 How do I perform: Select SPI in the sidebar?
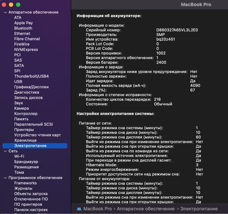tap(17, 71)
